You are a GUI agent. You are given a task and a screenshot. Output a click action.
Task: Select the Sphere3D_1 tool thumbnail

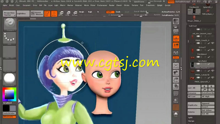click(x=208, y=6)
